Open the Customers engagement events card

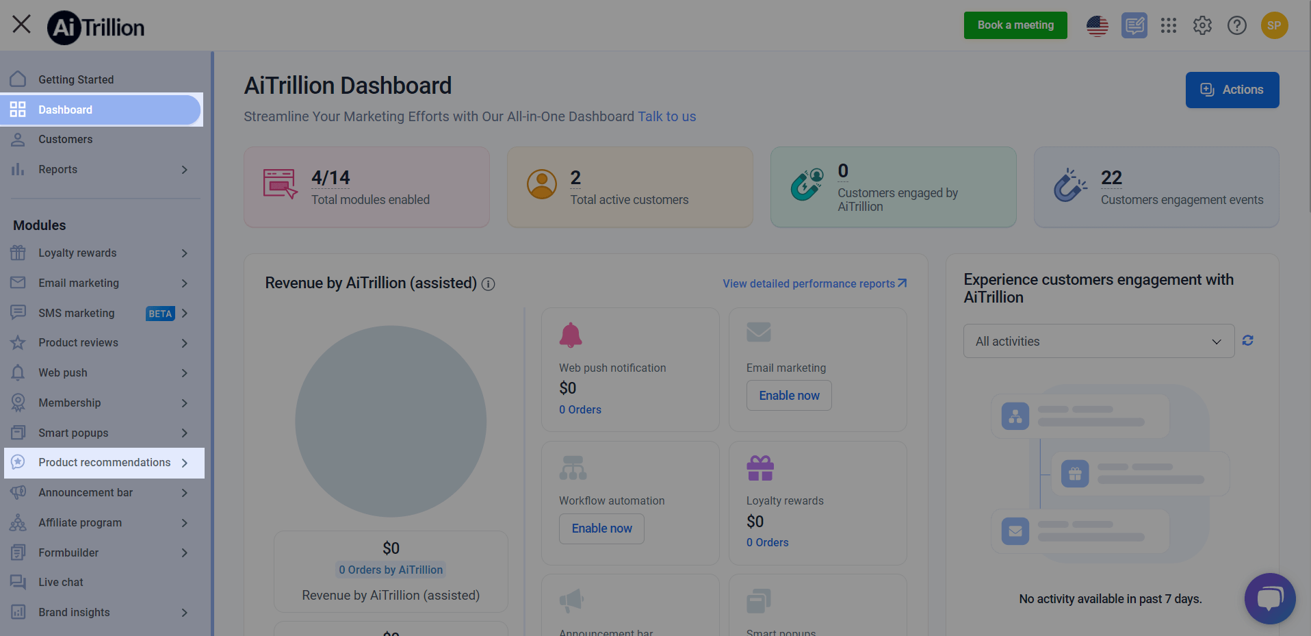(1156, 187)
